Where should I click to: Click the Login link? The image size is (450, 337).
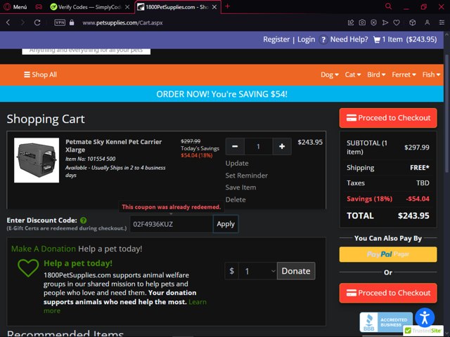point(307,39)
